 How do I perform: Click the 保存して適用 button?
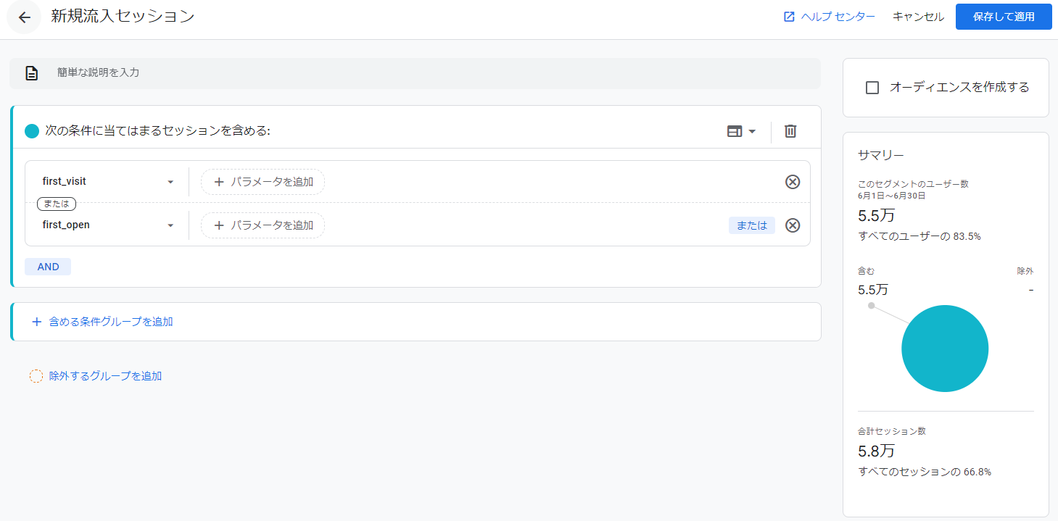click(x=1004, y=17)
